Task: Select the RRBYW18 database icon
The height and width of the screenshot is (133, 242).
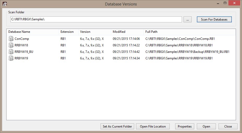Action: click(x=11, y=45)
